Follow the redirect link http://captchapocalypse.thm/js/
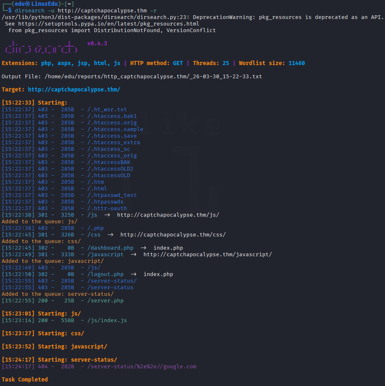The image size is (385, 386). [168, 215]
